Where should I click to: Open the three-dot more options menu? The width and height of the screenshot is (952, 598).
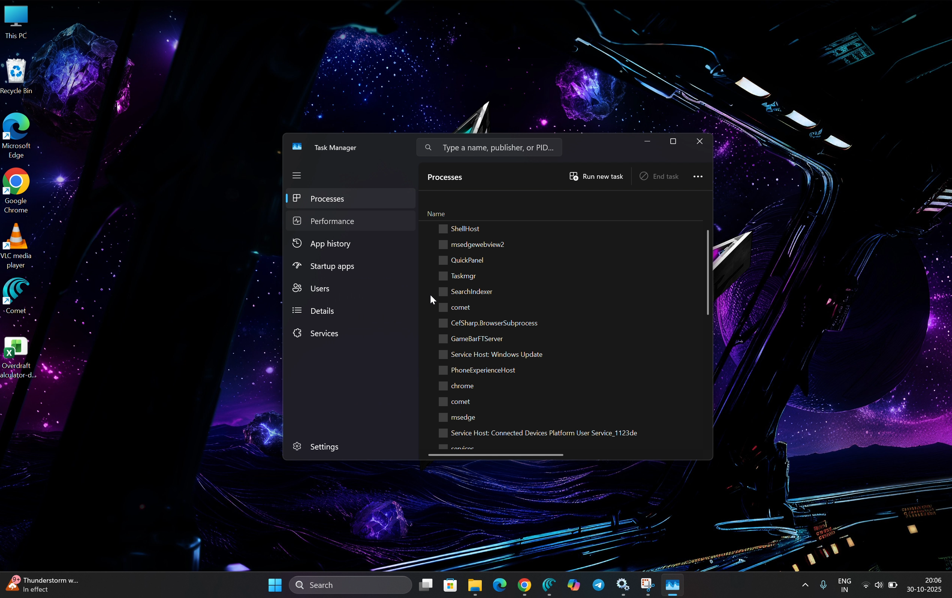[x=698, y=176]
